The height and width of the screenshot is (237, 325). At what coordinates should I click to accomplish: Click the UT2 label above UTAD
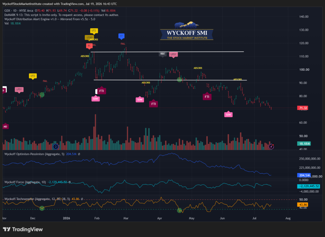point(94,31)
